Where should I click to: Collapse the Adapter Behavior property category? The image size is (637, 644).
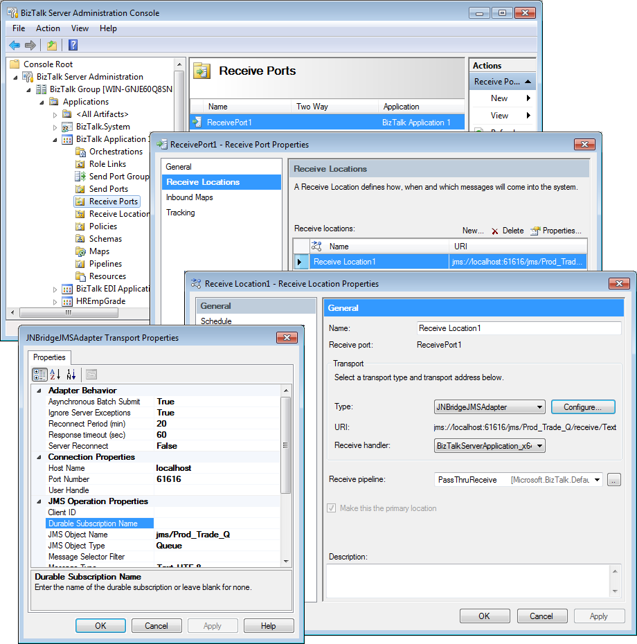point(38,391)
